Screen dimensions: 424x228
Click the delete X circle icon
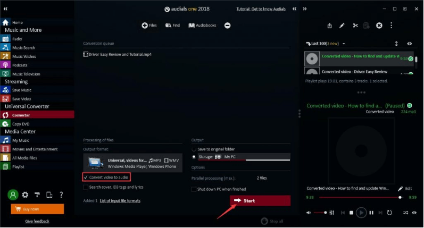pos(379,26)
